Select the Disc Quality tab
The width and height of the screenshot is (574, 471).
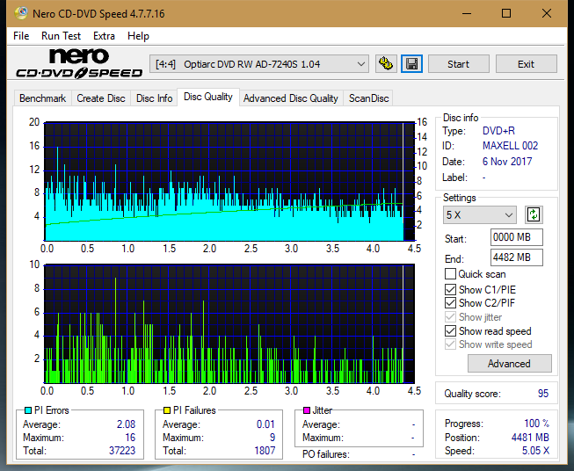click(208, 97)
